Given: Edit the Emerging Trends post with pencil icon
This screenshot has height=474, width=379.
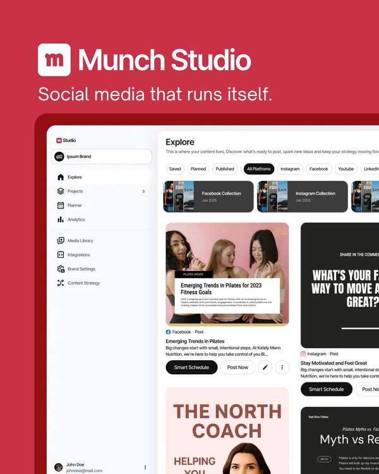Looking at the screenshot, I should (x=265, y=367).
